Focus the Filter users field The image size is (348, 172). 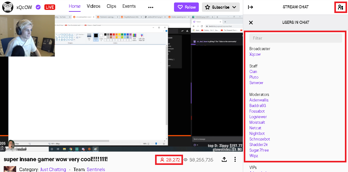296,38
